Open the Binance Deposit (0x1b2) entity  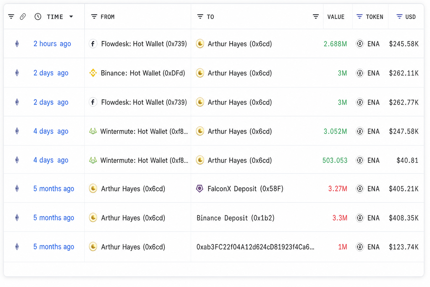[x=235, y=218]
